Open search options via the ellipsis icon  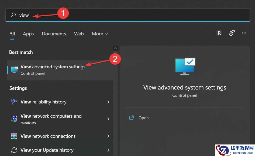[x=244, y=33]
